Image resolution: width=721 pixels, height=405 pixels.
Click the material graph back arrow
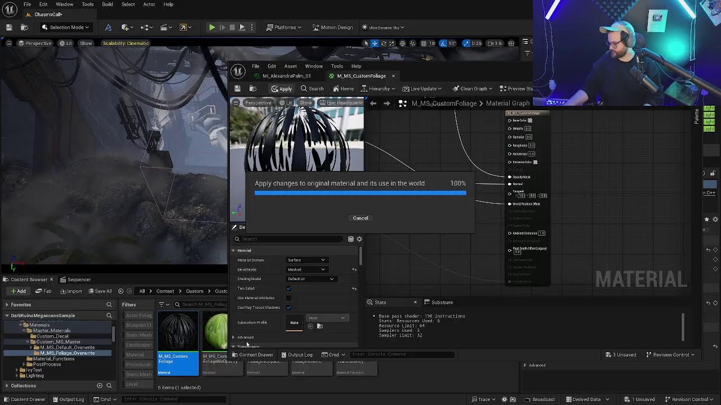pos(373,103)
